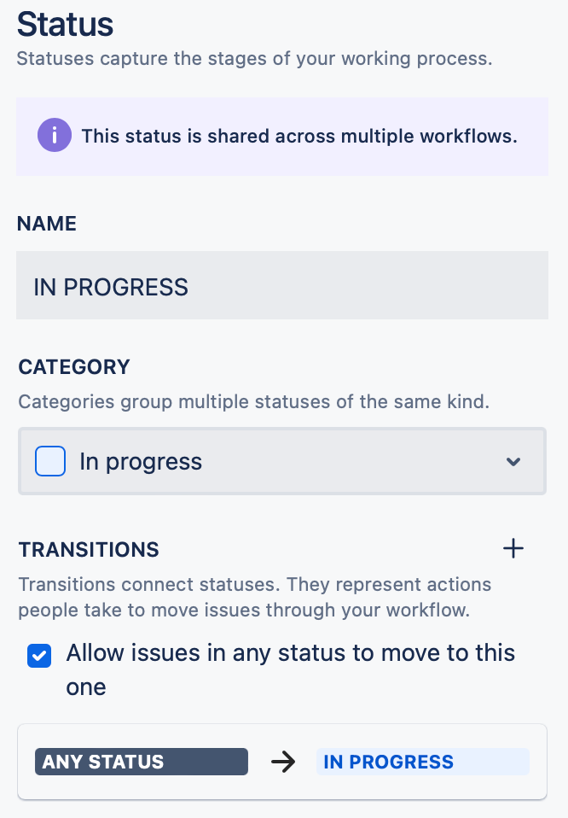
Task: Click the TRANSITIONS section label
Action: (89, 549)
